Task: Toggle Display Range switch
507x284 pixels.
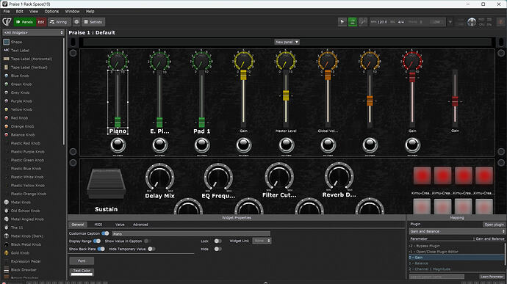Action: click(97, 241)
